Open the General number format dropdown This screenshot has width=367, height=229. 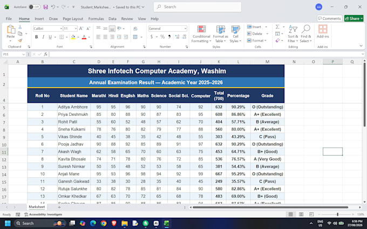click(x=185, y=29)
